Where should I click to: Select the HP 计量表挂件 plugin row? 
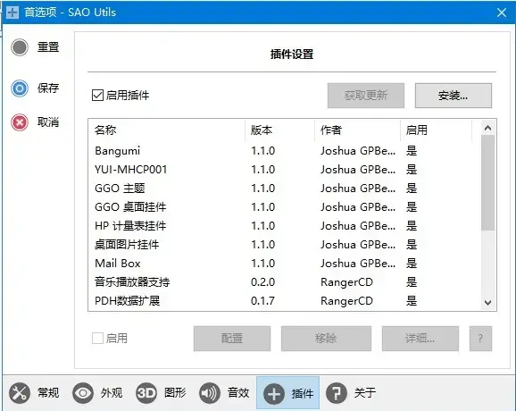pyautogui.click(x=285, y=226)
